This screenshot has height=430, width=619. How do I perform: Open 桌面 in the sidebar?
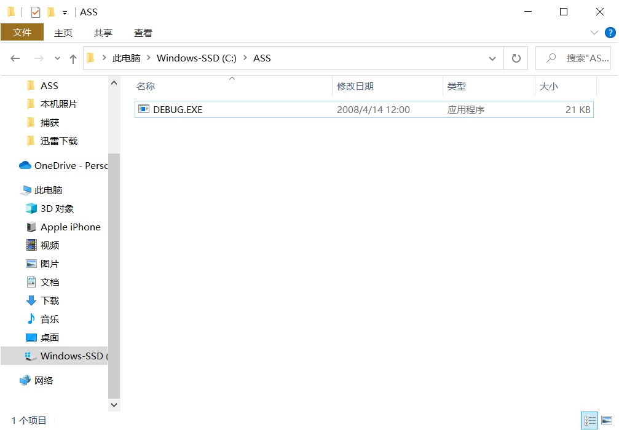(50, 338)
